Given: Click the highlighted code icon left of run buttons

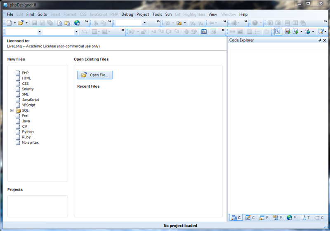Looking at the screenshot, I should (x=278, y=31).
